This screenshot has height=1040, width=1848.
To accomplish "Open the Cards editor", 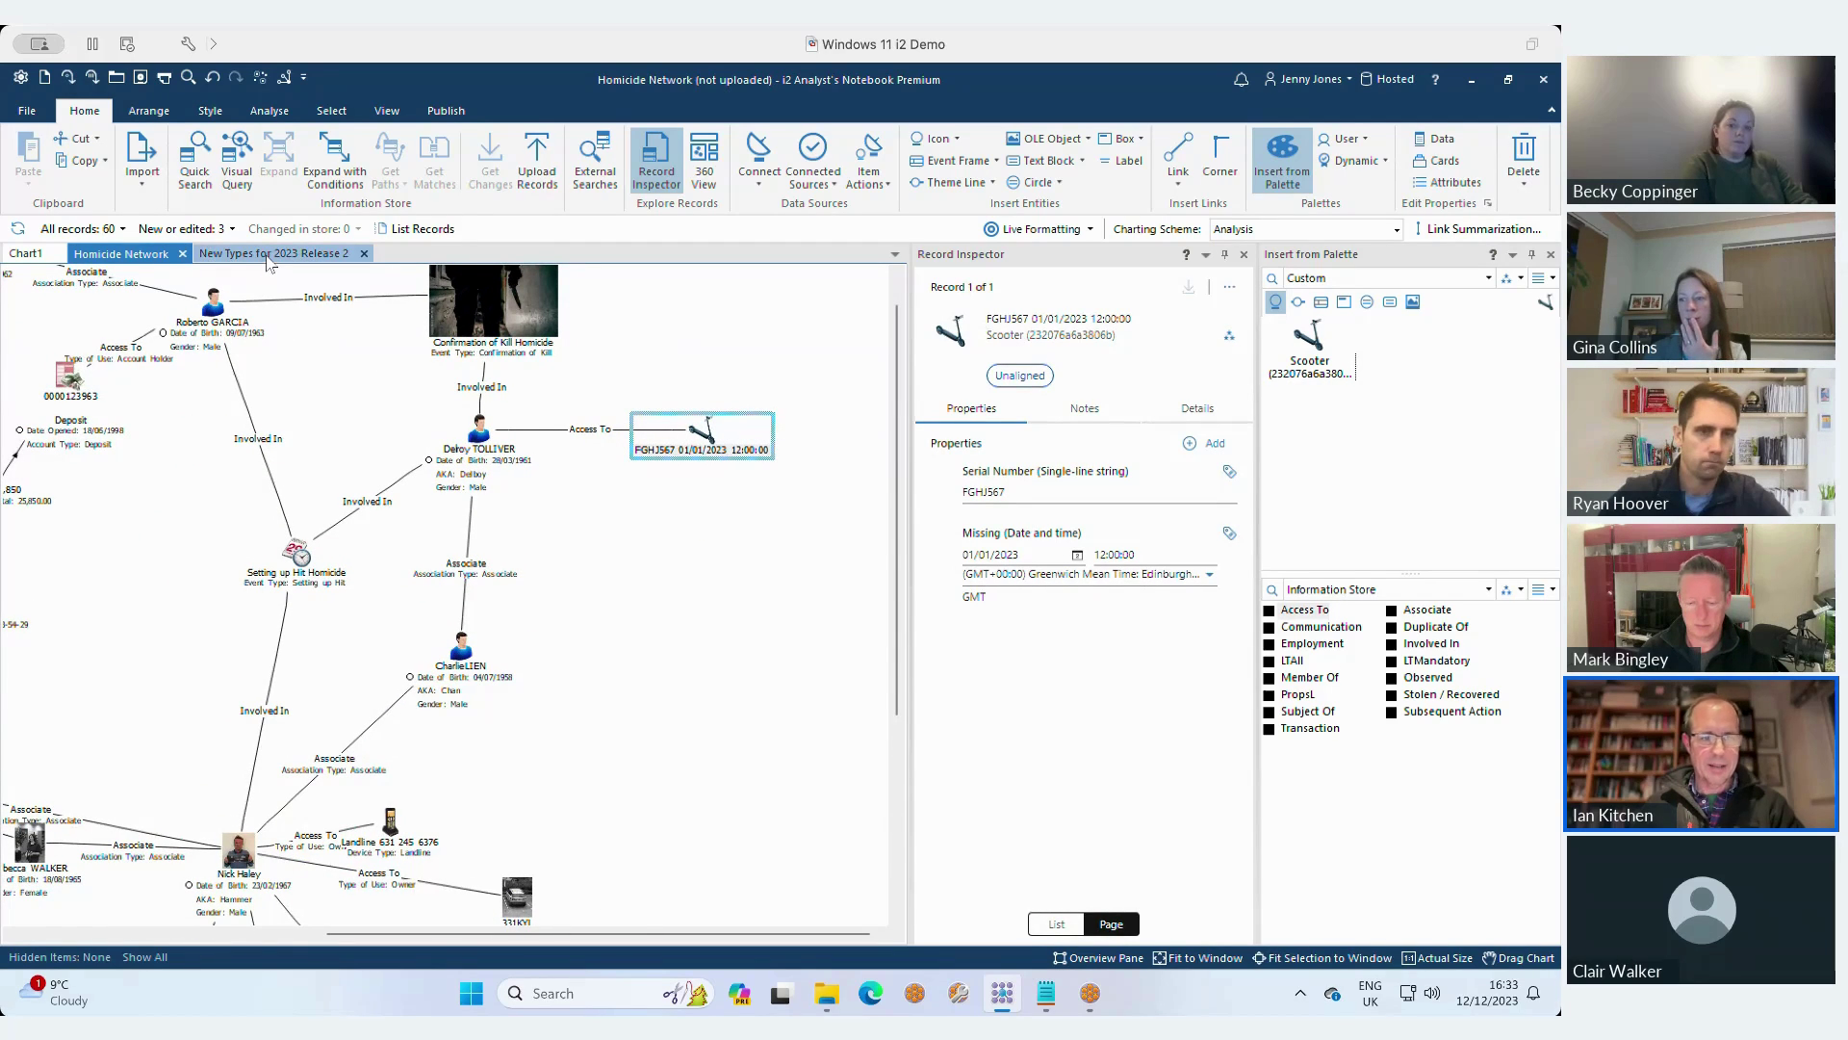I will pos(1436,161).
